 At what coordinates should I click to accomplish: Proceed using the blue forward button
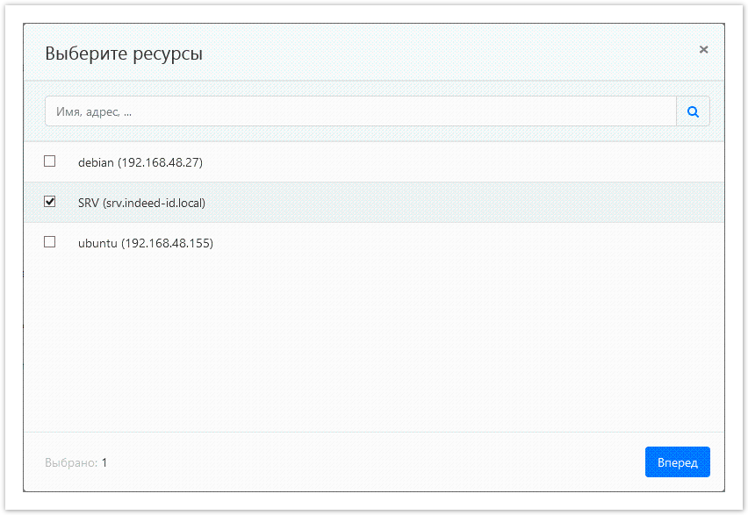(x=677, y=461)
